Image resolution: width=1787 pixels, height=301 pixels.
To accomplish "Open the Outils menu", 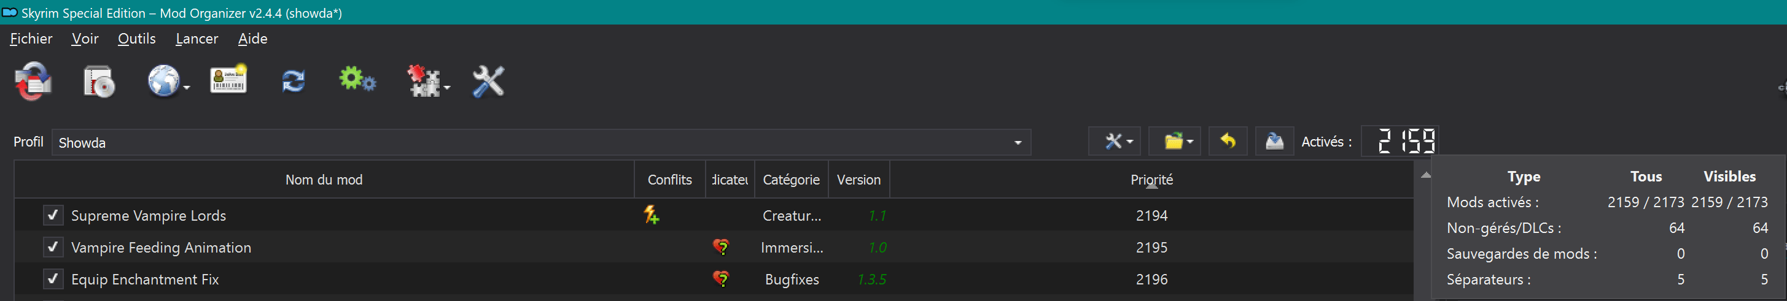I will click(136, 39).
